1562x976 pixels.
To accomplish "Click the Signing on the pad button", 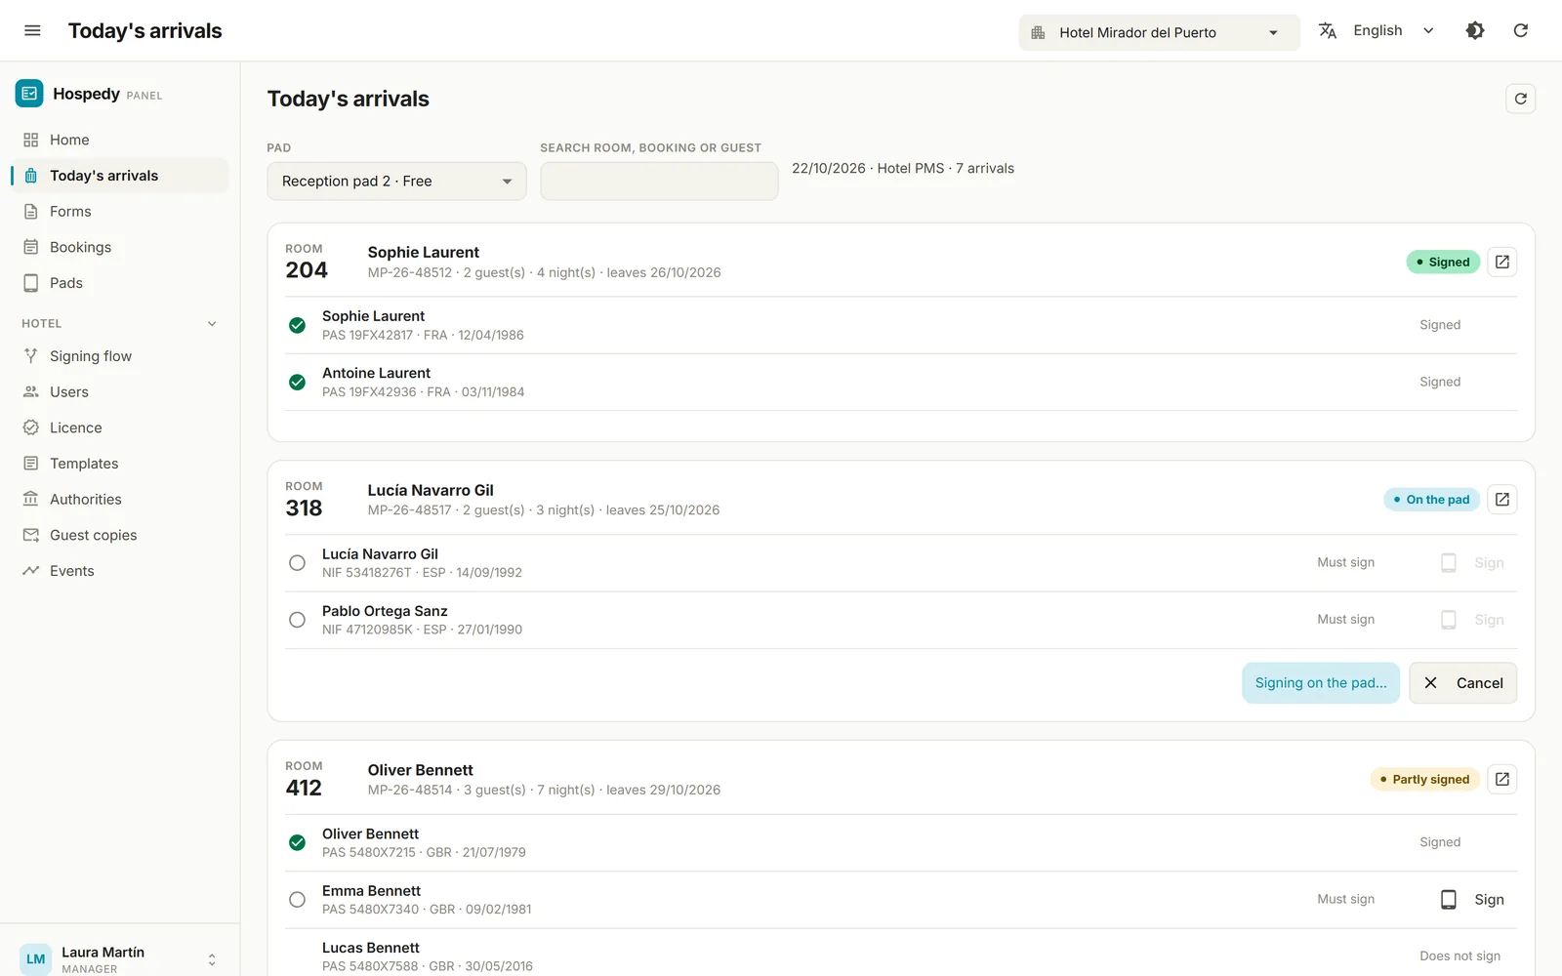I will coord(1321,683).
